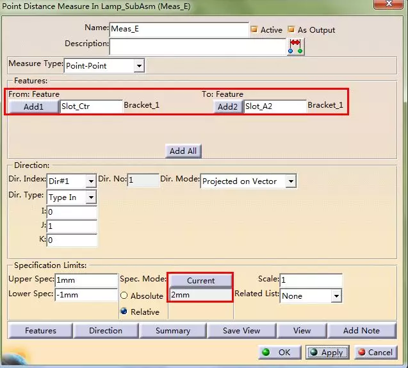Open the Measure Type dropdown
The width and height of the screenshot is (408, 368).
(139, 65)
